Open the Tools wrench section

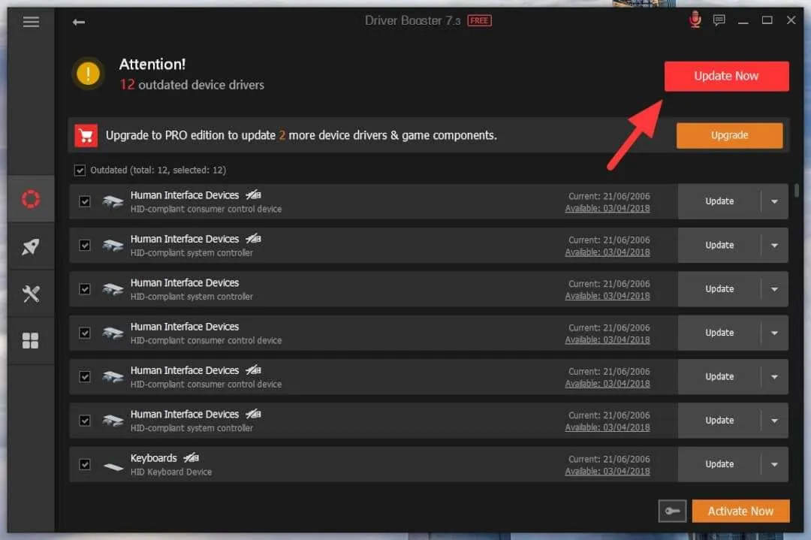(31, 294)
